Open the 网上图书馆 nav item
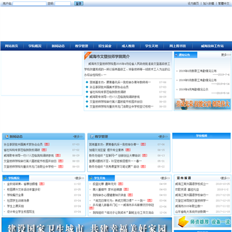Viewport: 232px width, 232px height. click(177, 46)
